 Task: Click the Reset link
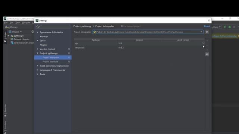[x=207, y=26]
